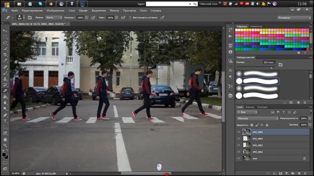
Task: Open layer opacity dropdown arrow
Action: click(x=310, y=118)
